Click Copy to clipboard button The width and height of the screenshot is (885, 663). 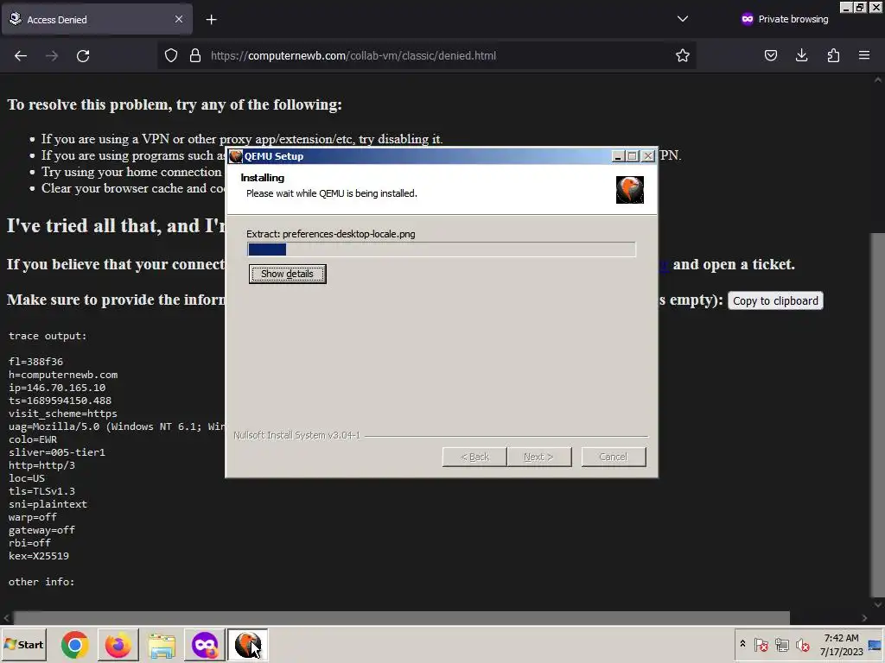pos(775,301)
